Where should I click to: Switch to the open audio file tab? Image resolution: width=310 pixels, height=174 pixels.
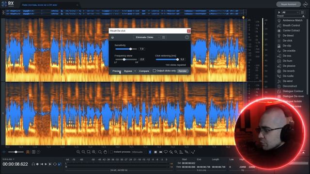49,5
